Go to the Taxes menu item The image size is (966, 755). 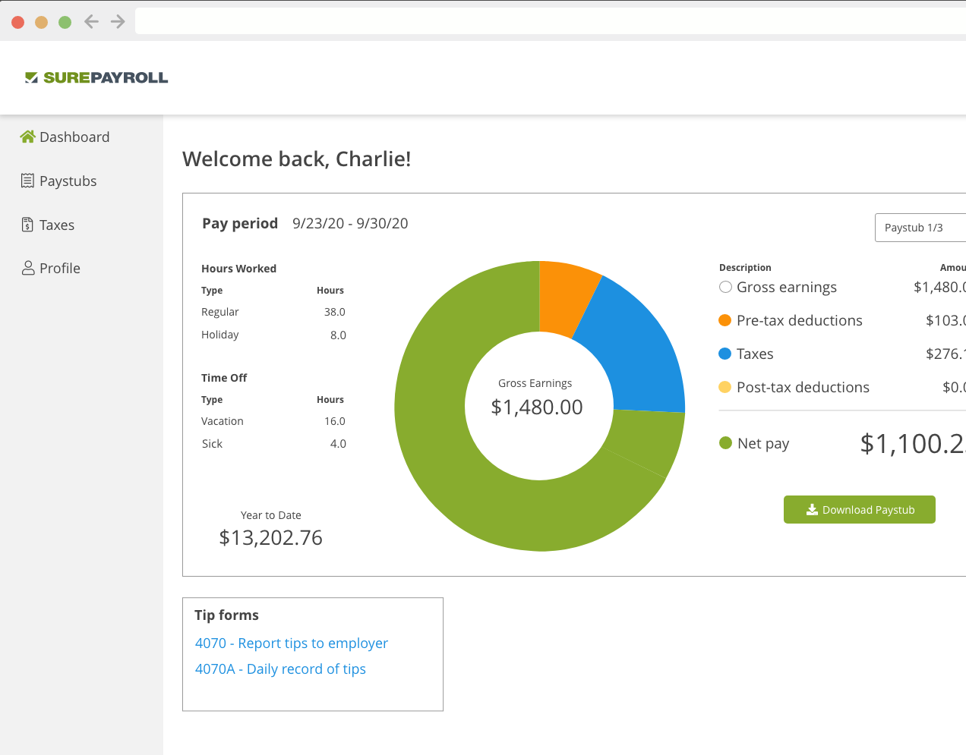57,225
